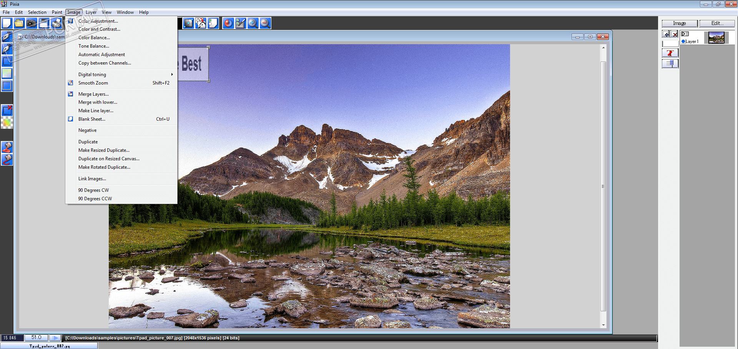Expand the Digital toning submenu
The image size is (738, 349).
tap(121, 75)
